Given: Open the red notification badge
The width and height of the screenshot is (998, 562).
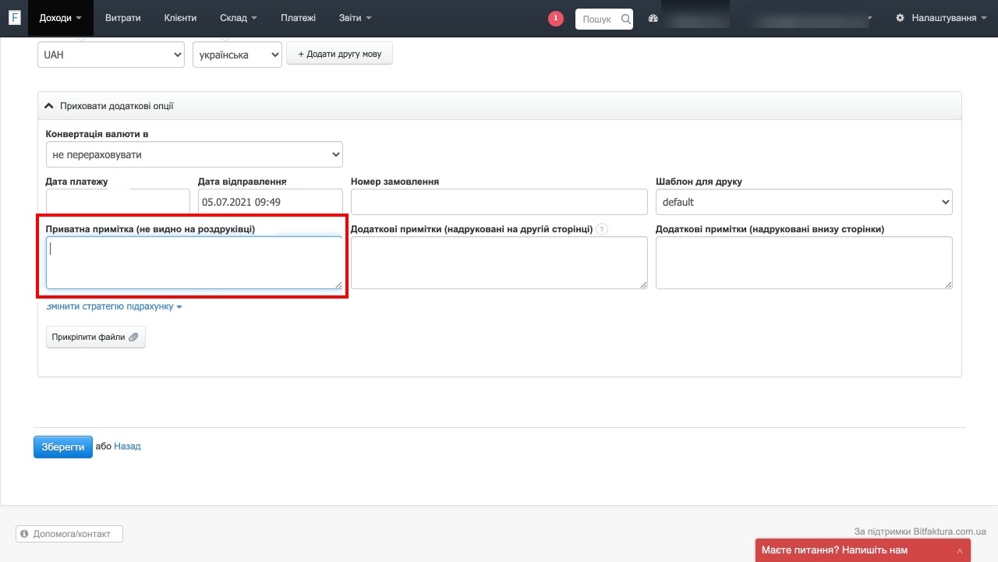Looking at the screenshot, I should click(x=555, y=18).
